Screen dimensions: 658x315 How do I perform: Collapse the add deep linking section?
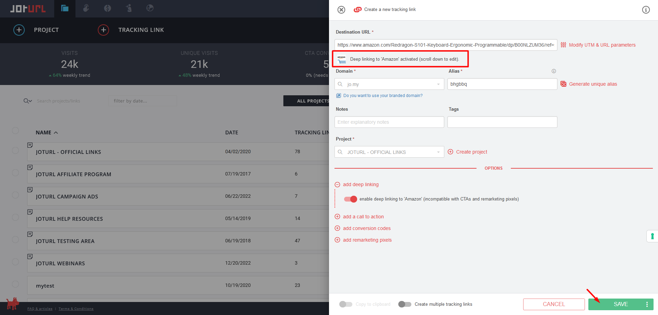point(357,184)
